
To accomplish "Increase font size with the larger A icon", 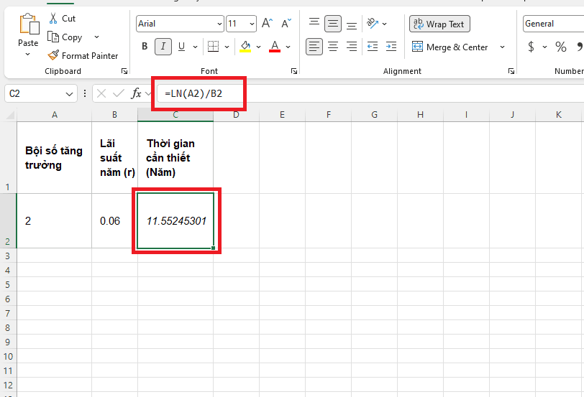I will pyautogui.click(x=267, y=24).
